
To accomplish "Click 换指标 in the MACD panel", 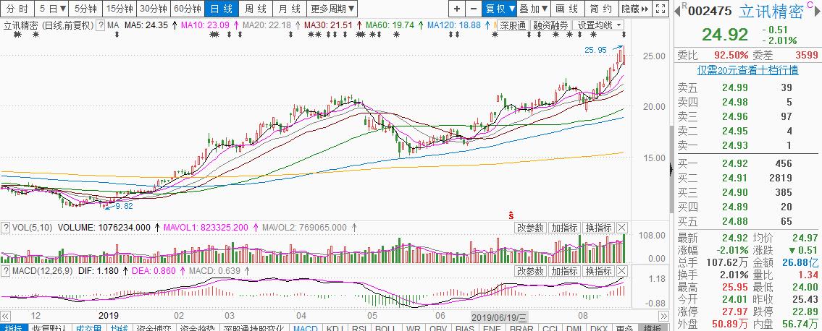I will (x=599, y=271).
